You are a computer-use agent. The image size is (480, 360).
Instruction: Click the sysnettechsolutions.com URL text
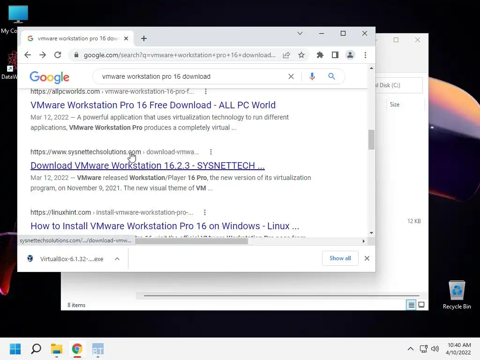(x=86, y=152)
